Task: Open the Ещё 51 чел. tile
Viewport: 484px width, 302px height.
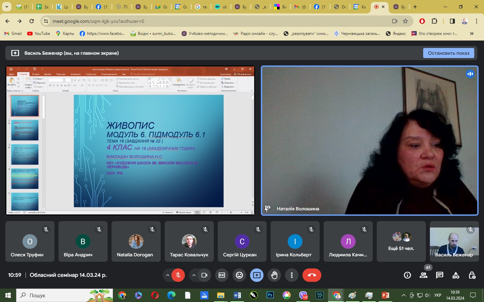Action: (x=401, y=241)
